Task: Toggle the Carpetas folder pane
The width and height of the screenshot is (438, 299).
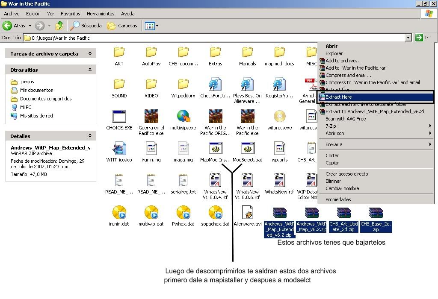Action: coord(122,26)
